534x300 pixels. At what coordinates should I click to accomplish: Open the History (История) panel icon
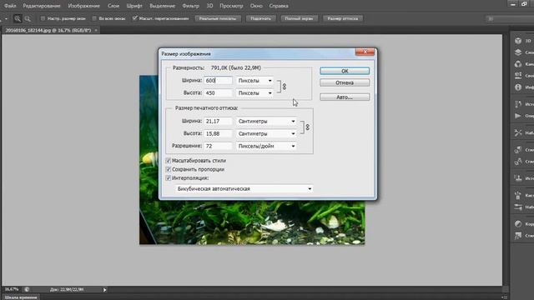518,104
